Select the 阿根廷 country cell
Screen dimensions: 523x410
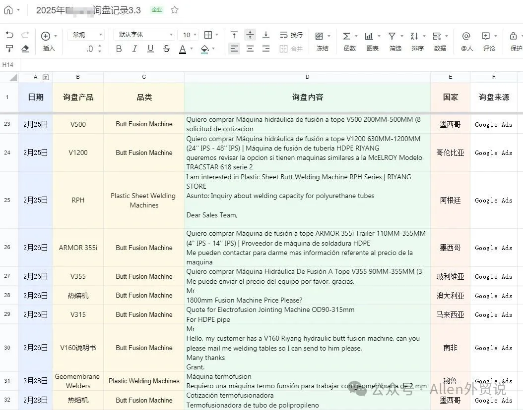tap(450, 201)
